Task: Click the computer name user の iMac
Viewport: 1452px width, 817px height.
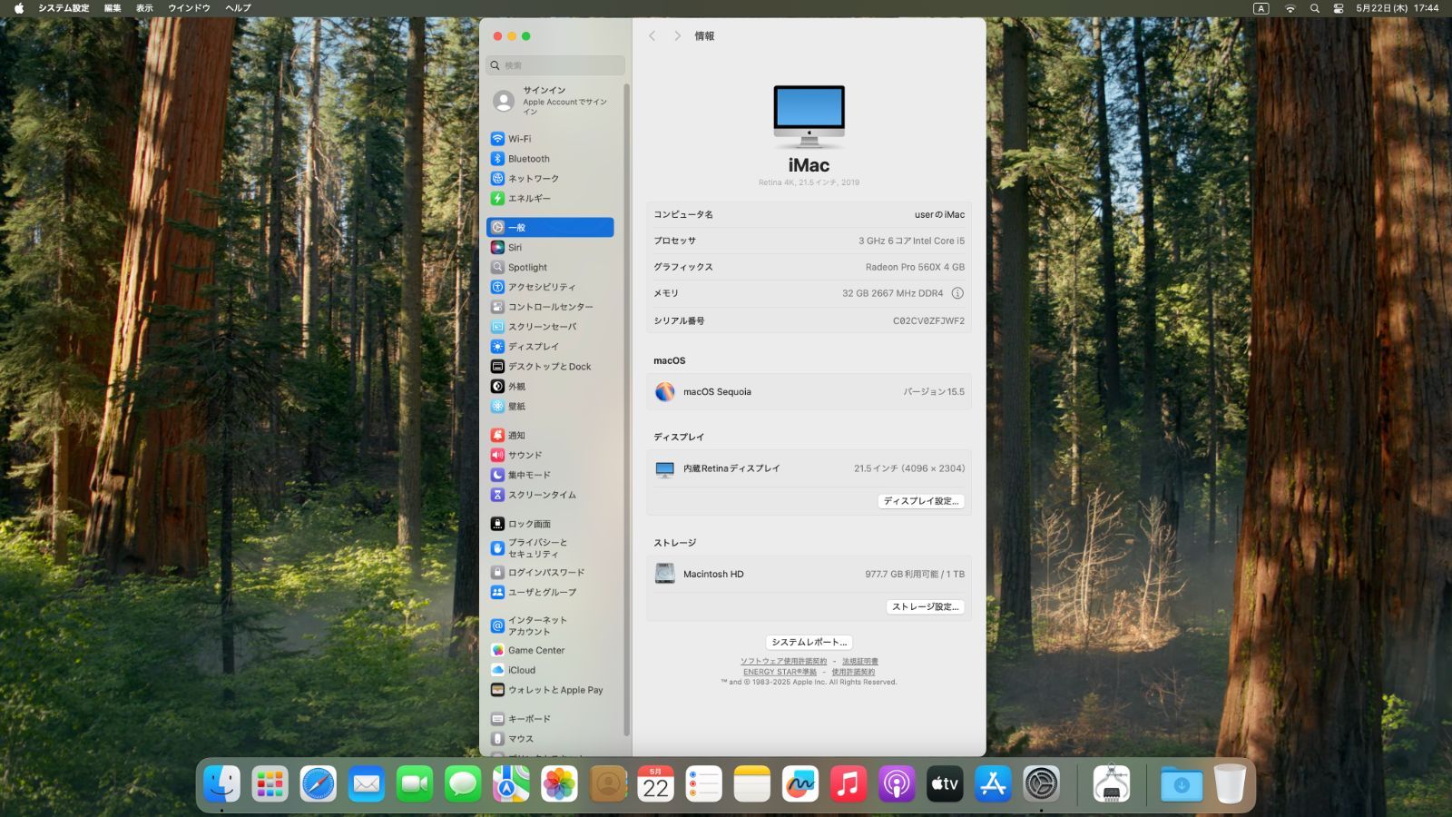Action: tap(939, 215)
